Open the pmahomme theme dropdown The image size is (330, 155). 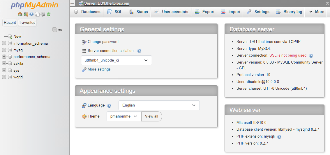pyautogui.click(x=124, y=116)
